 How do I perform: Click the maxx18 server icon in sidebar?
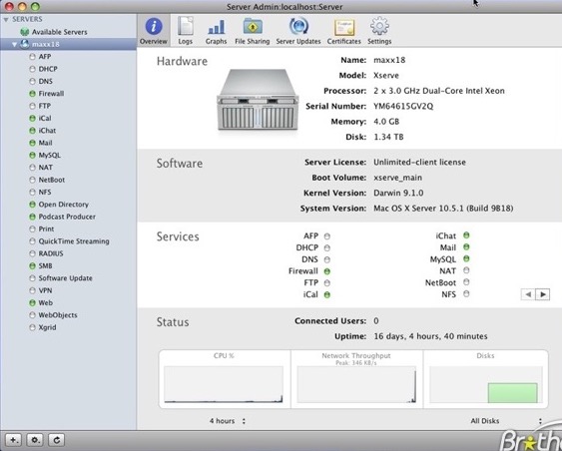pyautogui.click(x=24, y=44)
